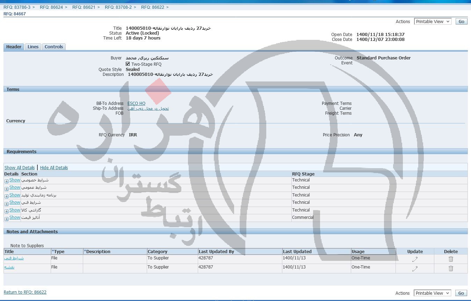Click Show link for شرايط عمومي row
Viewport: 471px width, 301px height.
15,187
